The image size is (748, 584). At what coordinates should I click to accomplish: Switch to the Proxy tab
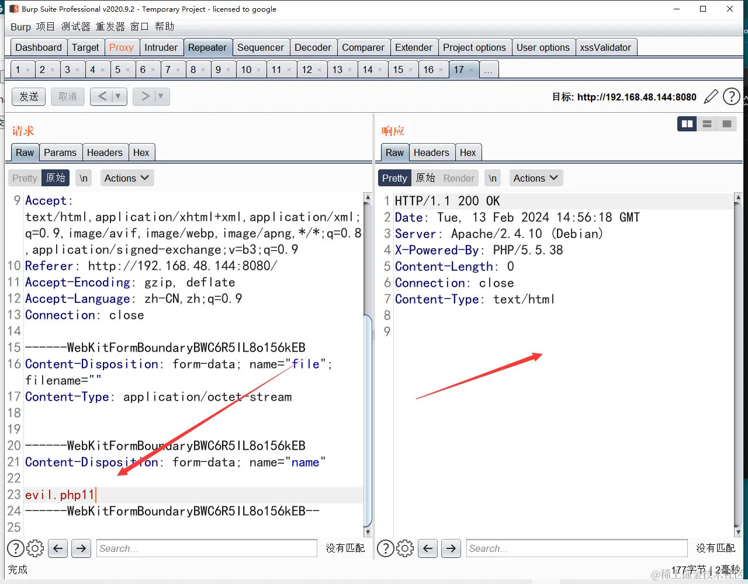click(122, 47)
